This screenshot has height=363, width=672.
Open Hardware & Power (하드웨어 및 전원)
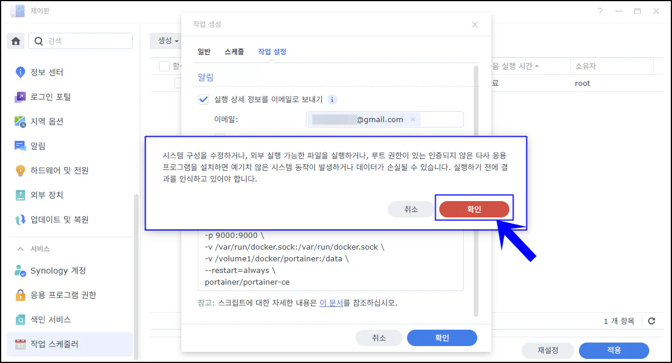click(68, 171)
